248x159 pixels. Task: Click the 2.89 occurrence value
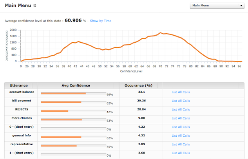[x=141, y=144]
